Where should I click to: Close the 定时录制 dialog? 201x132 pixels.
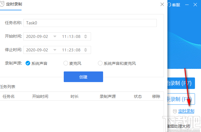pyautogui.click(x=162, y=4)
